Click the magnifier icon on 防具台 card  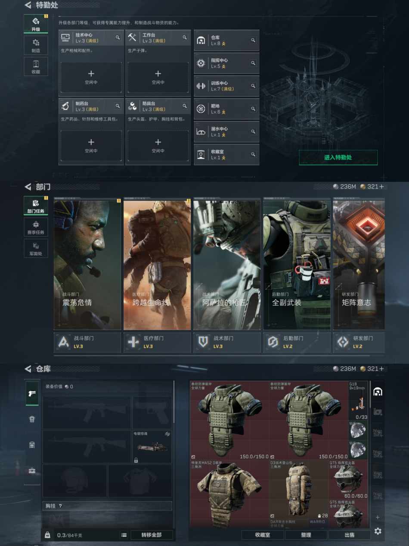click(x=185, y=106)
